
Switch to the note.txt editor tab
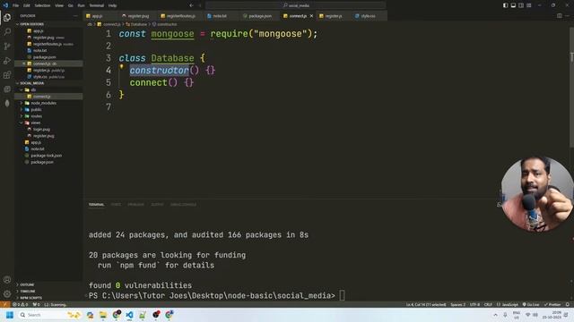(x=220, y=16)
